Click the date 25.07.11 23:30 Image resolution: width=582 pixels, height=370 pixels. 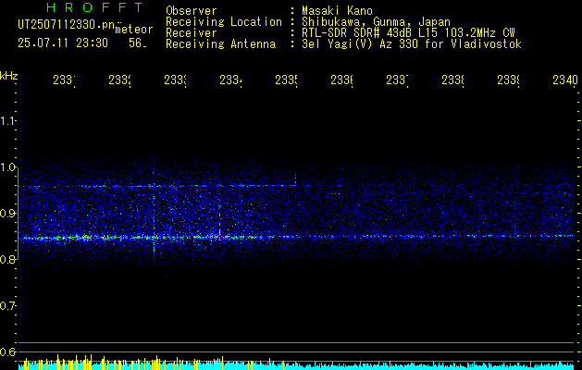[63, 43]
